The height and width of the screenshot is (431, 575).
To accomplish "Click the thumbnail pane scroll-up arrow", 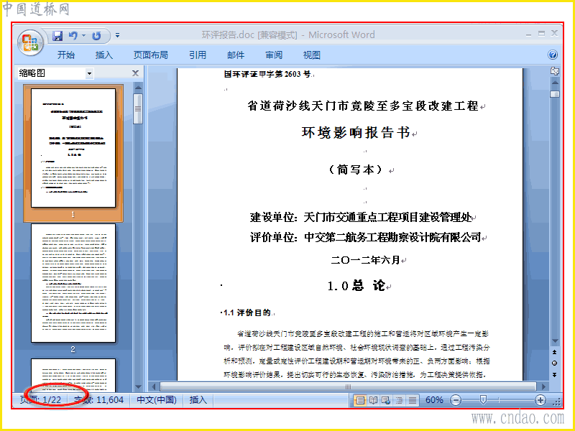I will 138,87.
